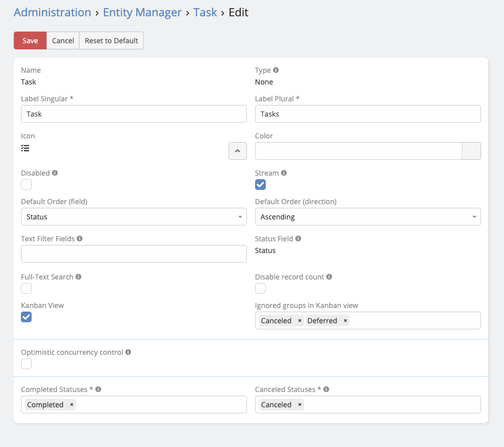Screen dimensions: 504x447
Task: Expand the Icon picker chevron button
Action: [238, 151]
